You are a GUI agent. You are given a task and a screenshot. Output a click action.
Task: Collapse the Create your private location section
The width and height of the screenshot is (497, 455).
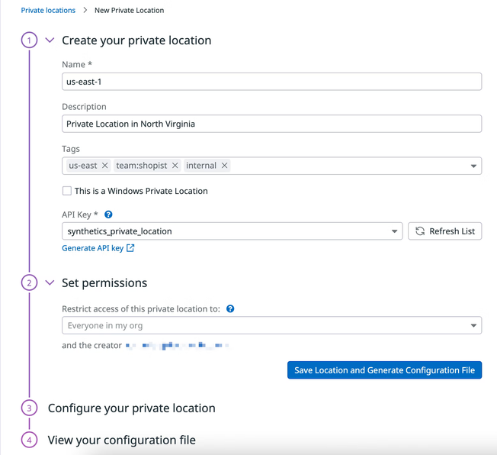[50, 40]
